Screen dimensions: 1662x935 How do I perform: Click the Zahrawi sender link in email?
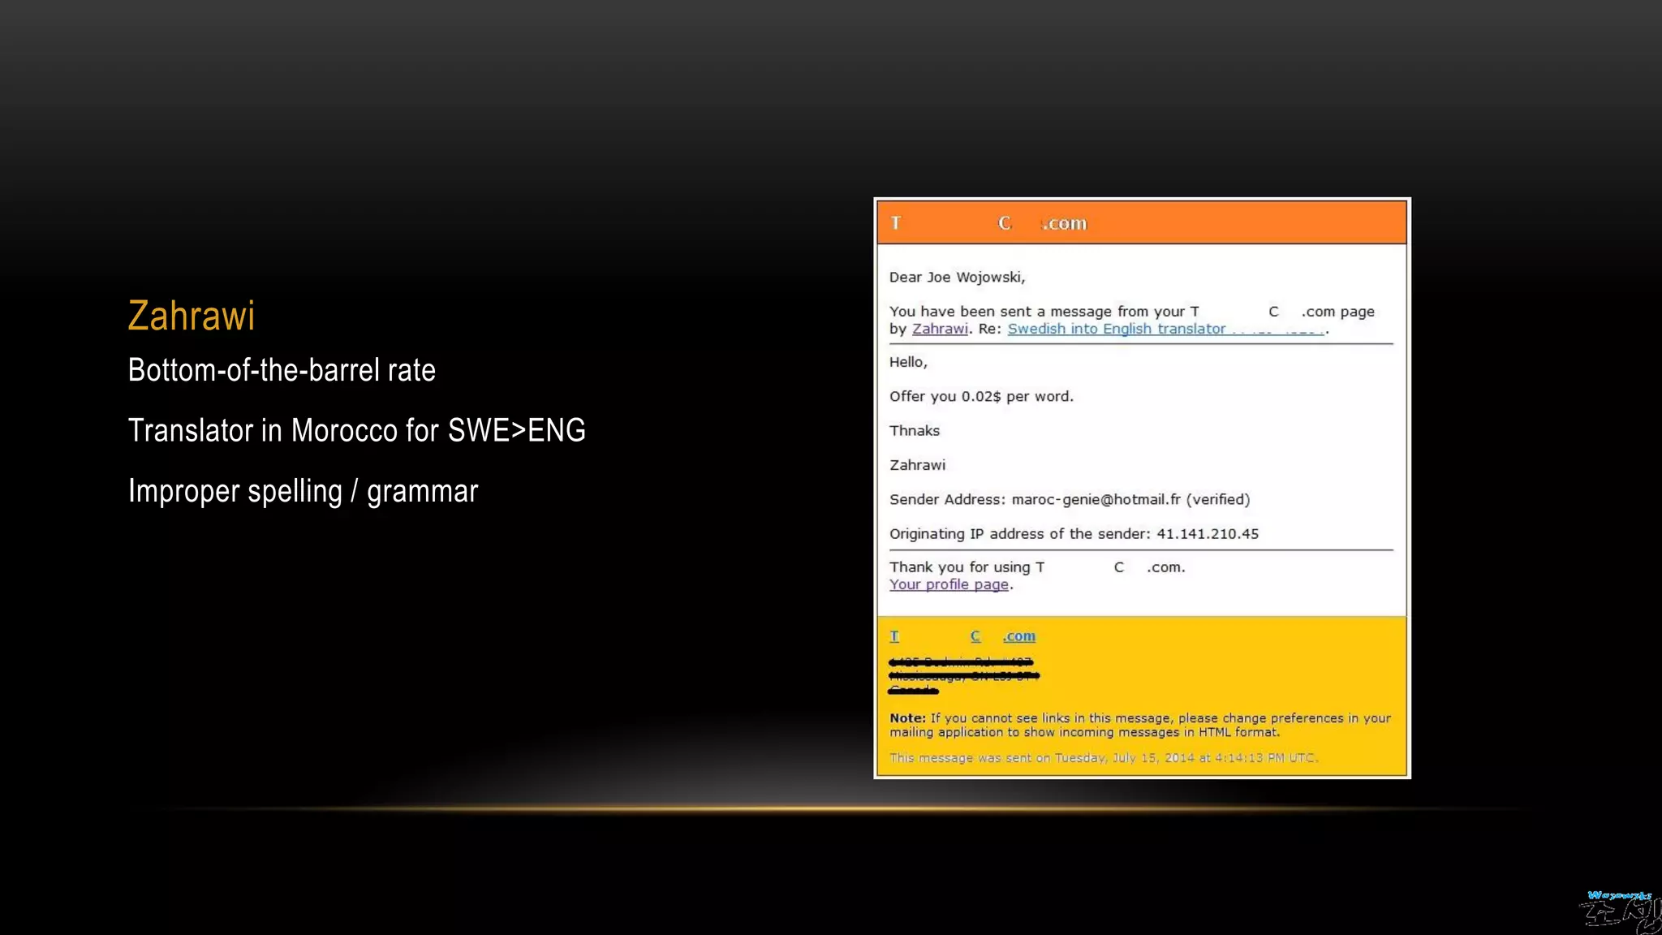tap(940, 329)
